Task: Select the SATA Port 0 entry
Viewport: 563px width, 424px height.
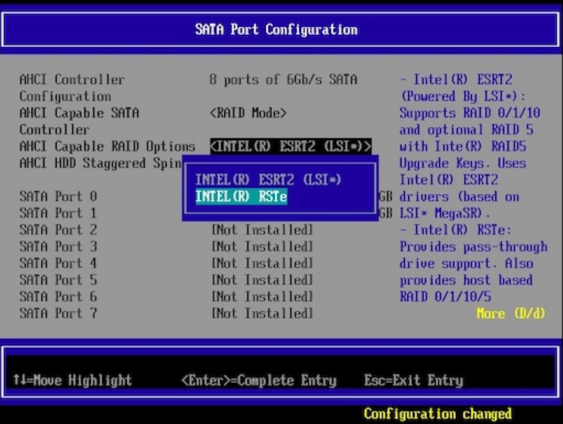Action: click(x=58, y=197)
